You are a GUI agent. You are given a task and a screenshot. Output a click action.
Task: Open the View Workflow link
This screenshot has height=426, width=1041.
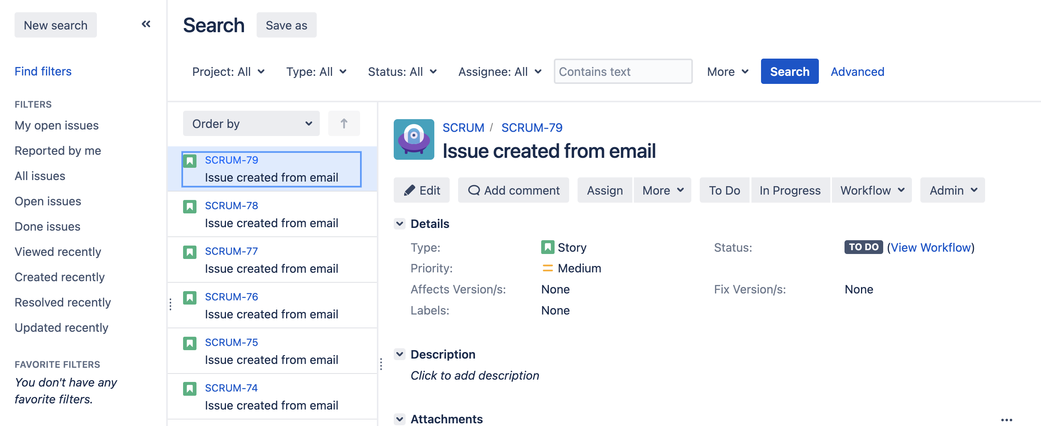(x=930, y=247)
